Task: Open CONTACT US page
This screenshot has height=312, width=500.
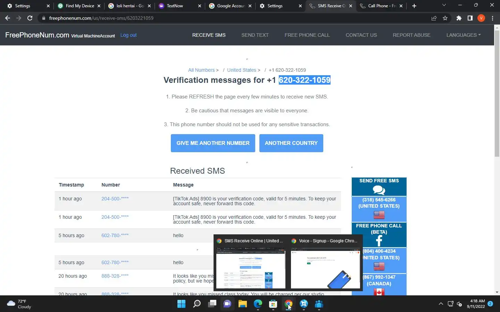Action: (x=361, y=35)
